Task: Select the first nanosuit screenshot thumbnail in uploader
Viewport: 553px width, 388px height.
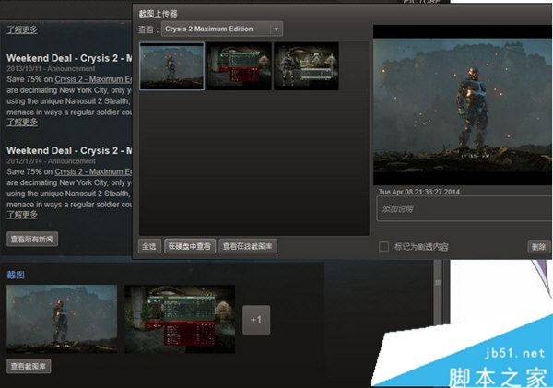Action: click(x=171, y=66)
